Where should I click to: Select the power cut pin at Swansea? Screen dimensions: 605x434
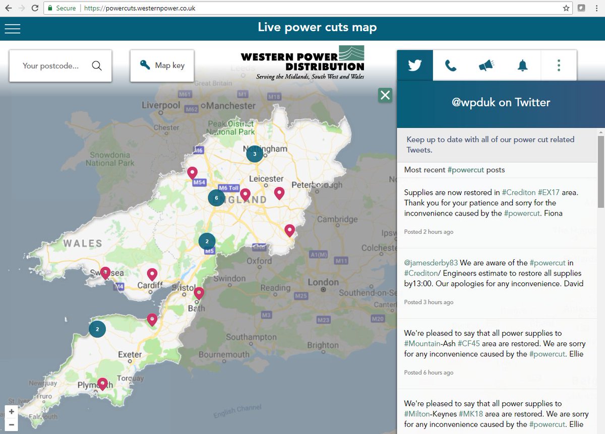(x=105, y=273)
